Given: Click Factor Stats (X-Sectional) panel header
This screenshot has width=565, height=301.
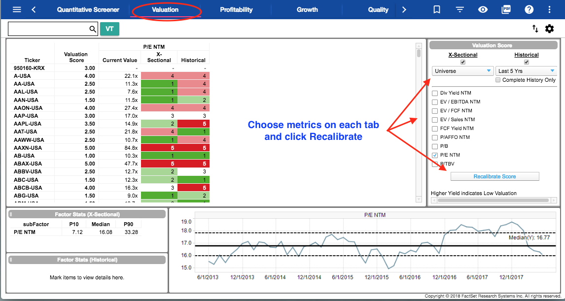Looking at the screenshot, I should click(87, 214).
